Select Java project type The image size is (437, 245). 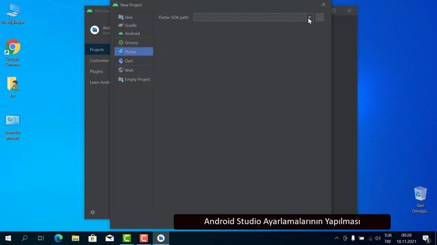pyautogui.click(x=134, y=17)
